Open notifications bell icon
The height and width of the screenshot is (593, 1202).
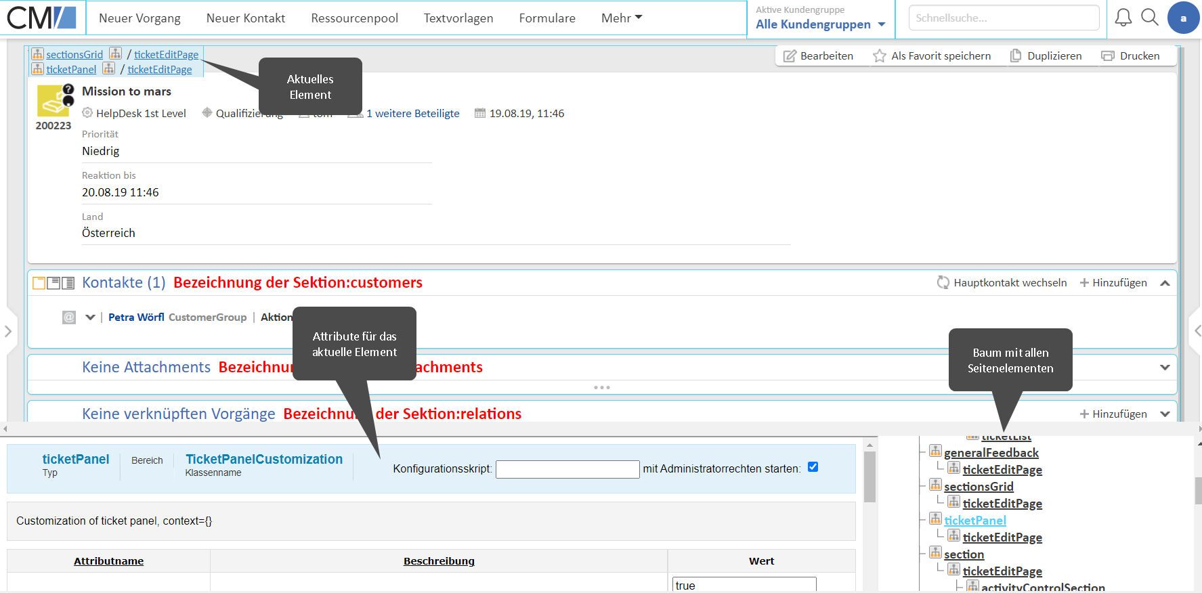(1123, 18)
